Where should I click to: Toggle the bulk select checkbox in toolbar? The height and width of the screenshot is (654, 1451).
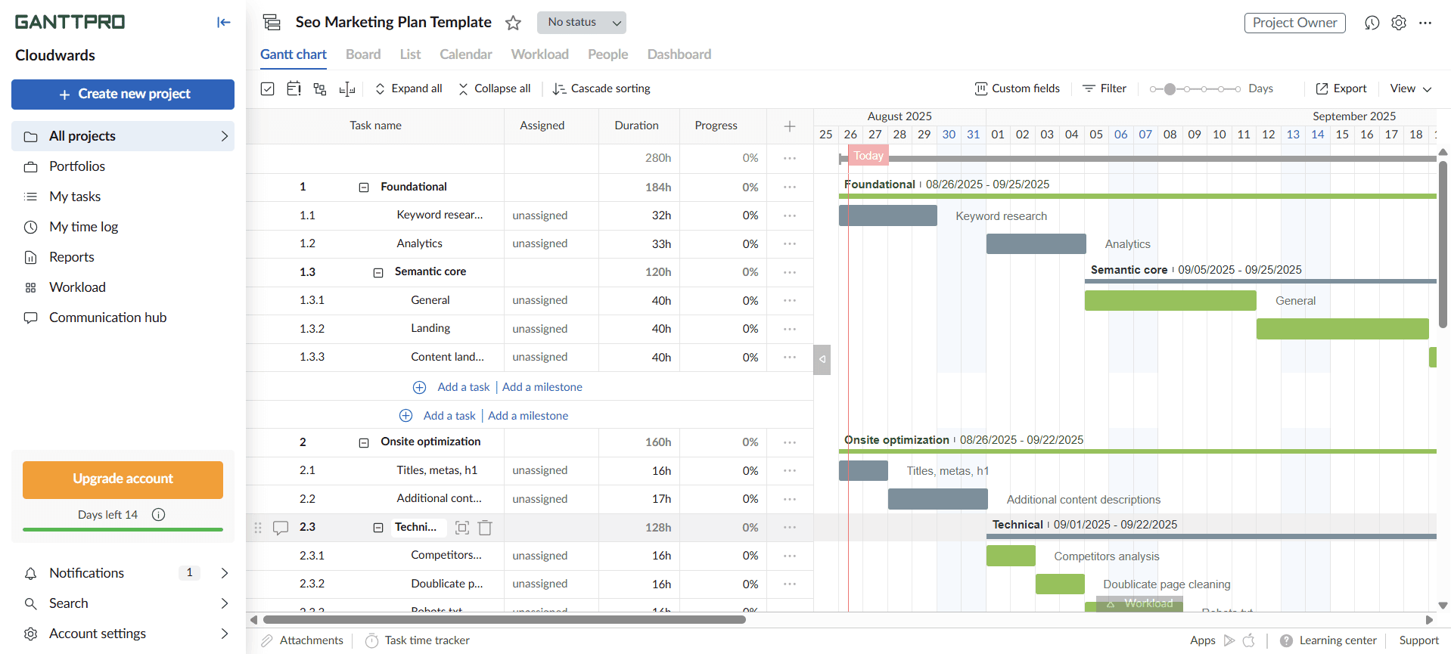point(268,89)
